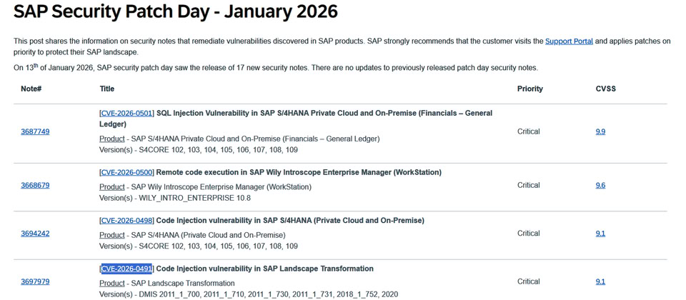Open the 9.9 CVSS score link
Image resolution: width=686 pixels, height=300 pixels.
coord(600,131)
